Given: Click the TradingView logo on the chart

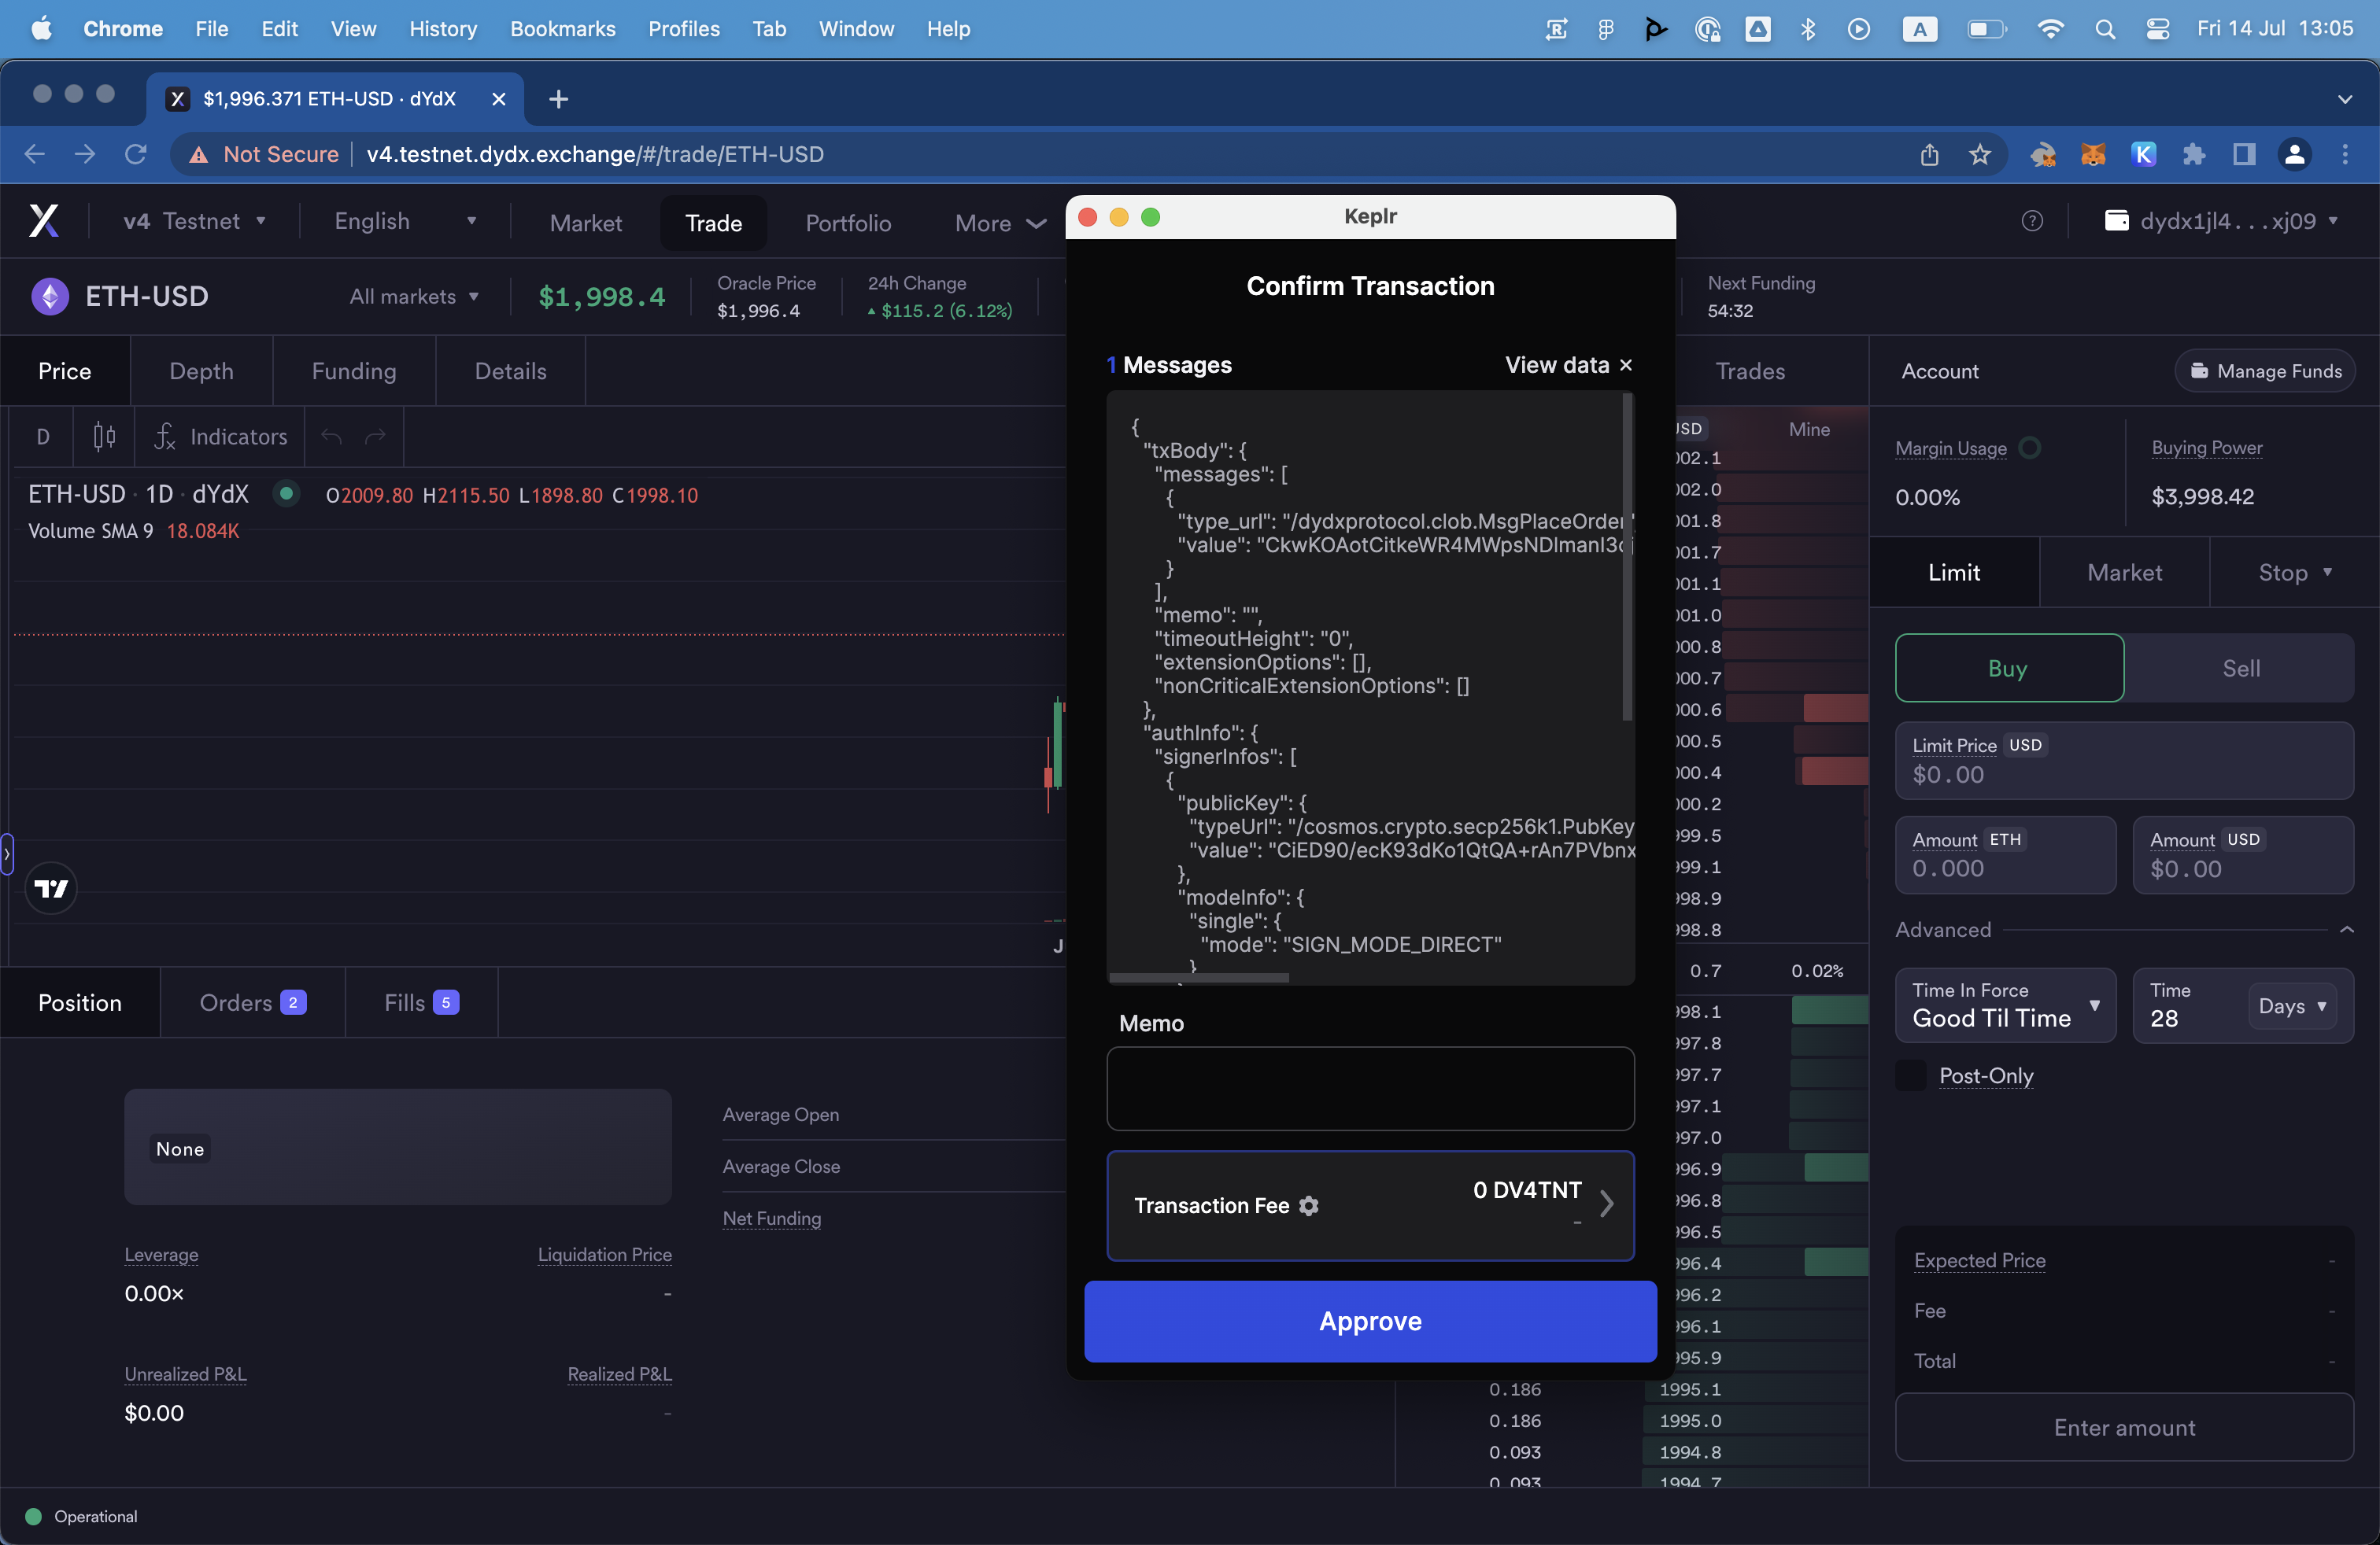Looking at the screenshot, I should (50, 887).
